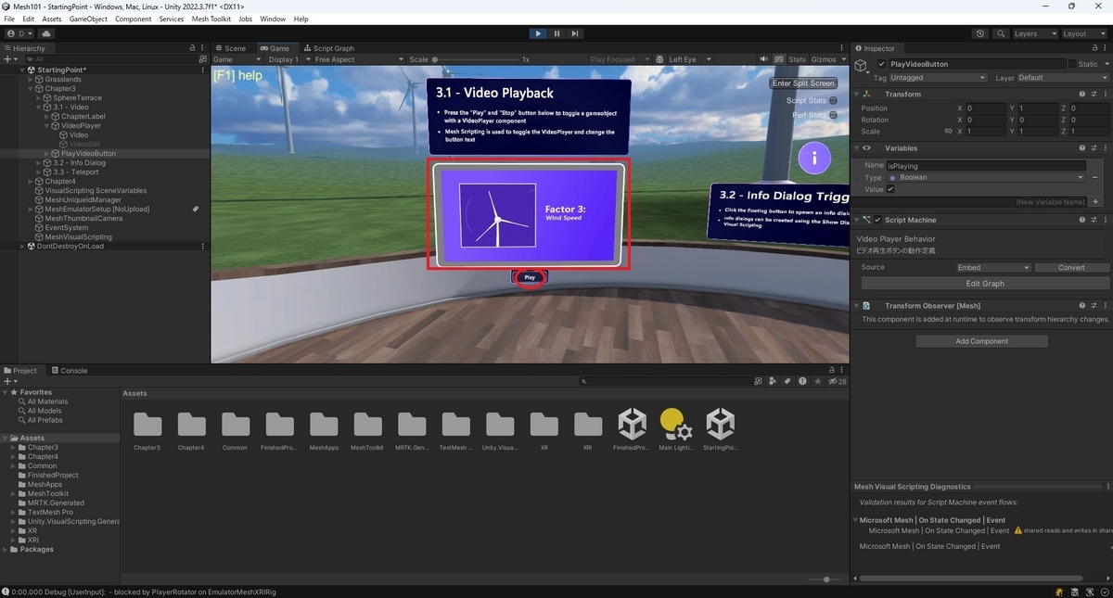
Task: Toggle the Mute Audio speaker icon
Action: [x=764, y=59]
